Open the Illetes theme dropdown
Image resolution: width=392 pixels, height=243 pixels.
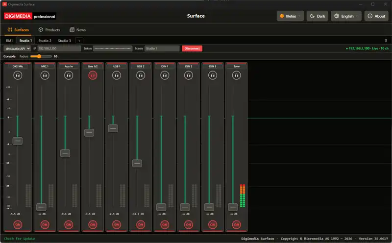pyautogui.click(x=290, y=16)
